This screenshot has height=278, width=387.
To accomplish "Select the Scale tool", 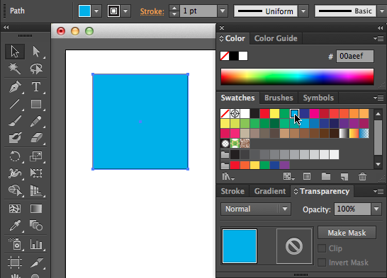I will (x=36, y=156).
